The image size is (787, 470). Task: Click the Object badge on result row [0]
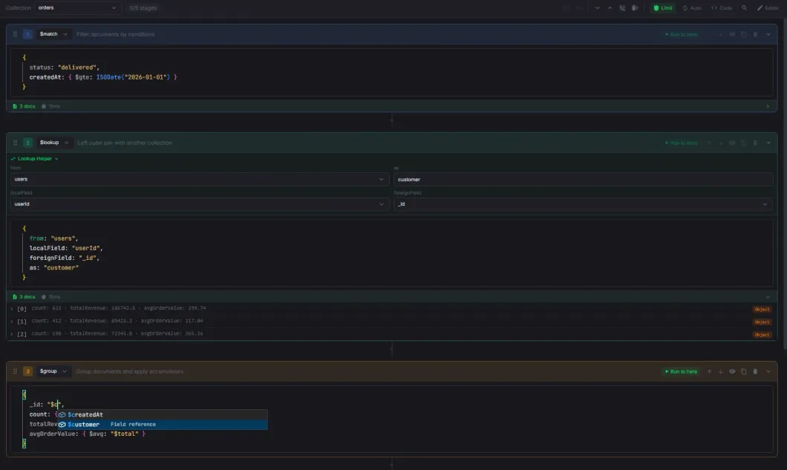762,309
